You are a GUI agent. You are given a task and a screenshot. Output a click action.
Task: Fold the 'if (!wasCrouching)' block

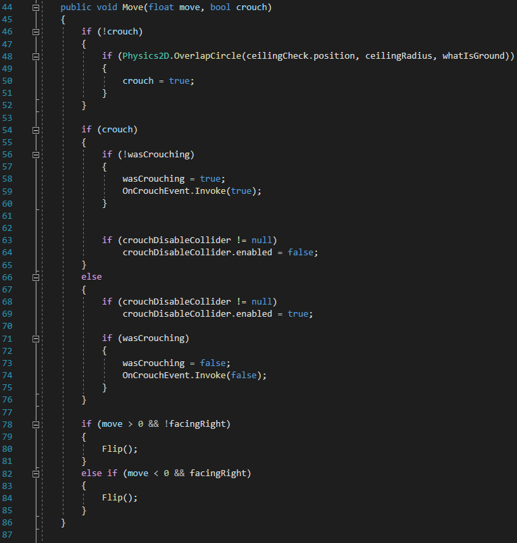point(36,155)
